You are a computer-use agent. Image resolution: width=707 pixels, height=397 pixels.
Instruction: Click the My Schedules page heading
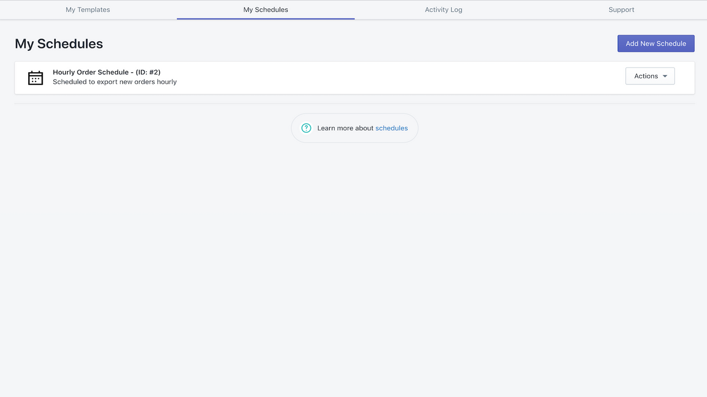pos(59,44)
